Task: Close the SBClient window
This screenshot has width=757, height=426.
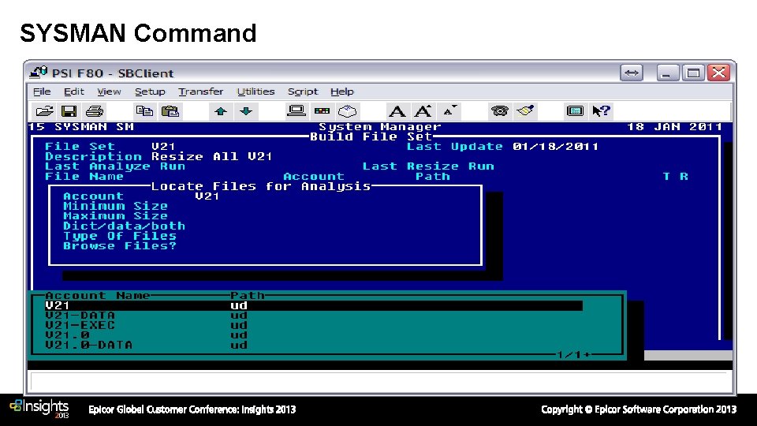Action: tap(719, 73)
